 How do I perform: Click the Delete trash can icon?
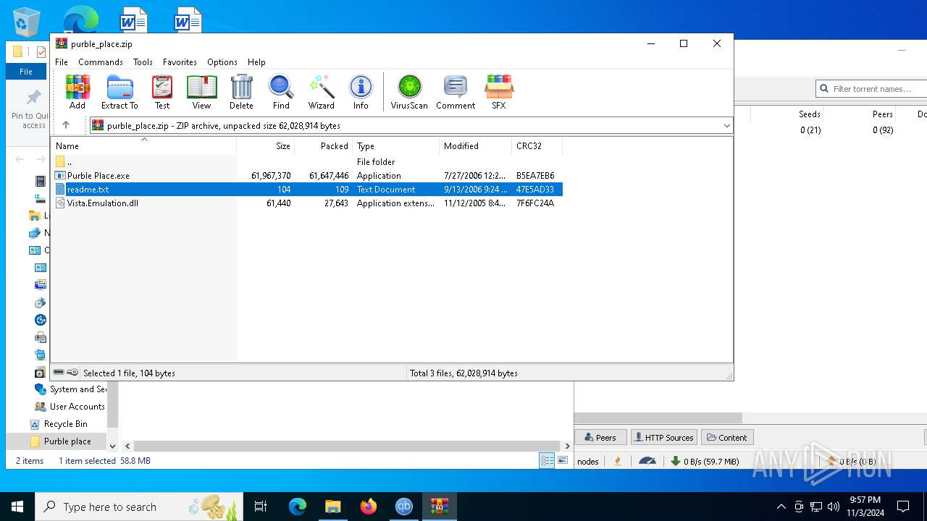tap(241, 92)
